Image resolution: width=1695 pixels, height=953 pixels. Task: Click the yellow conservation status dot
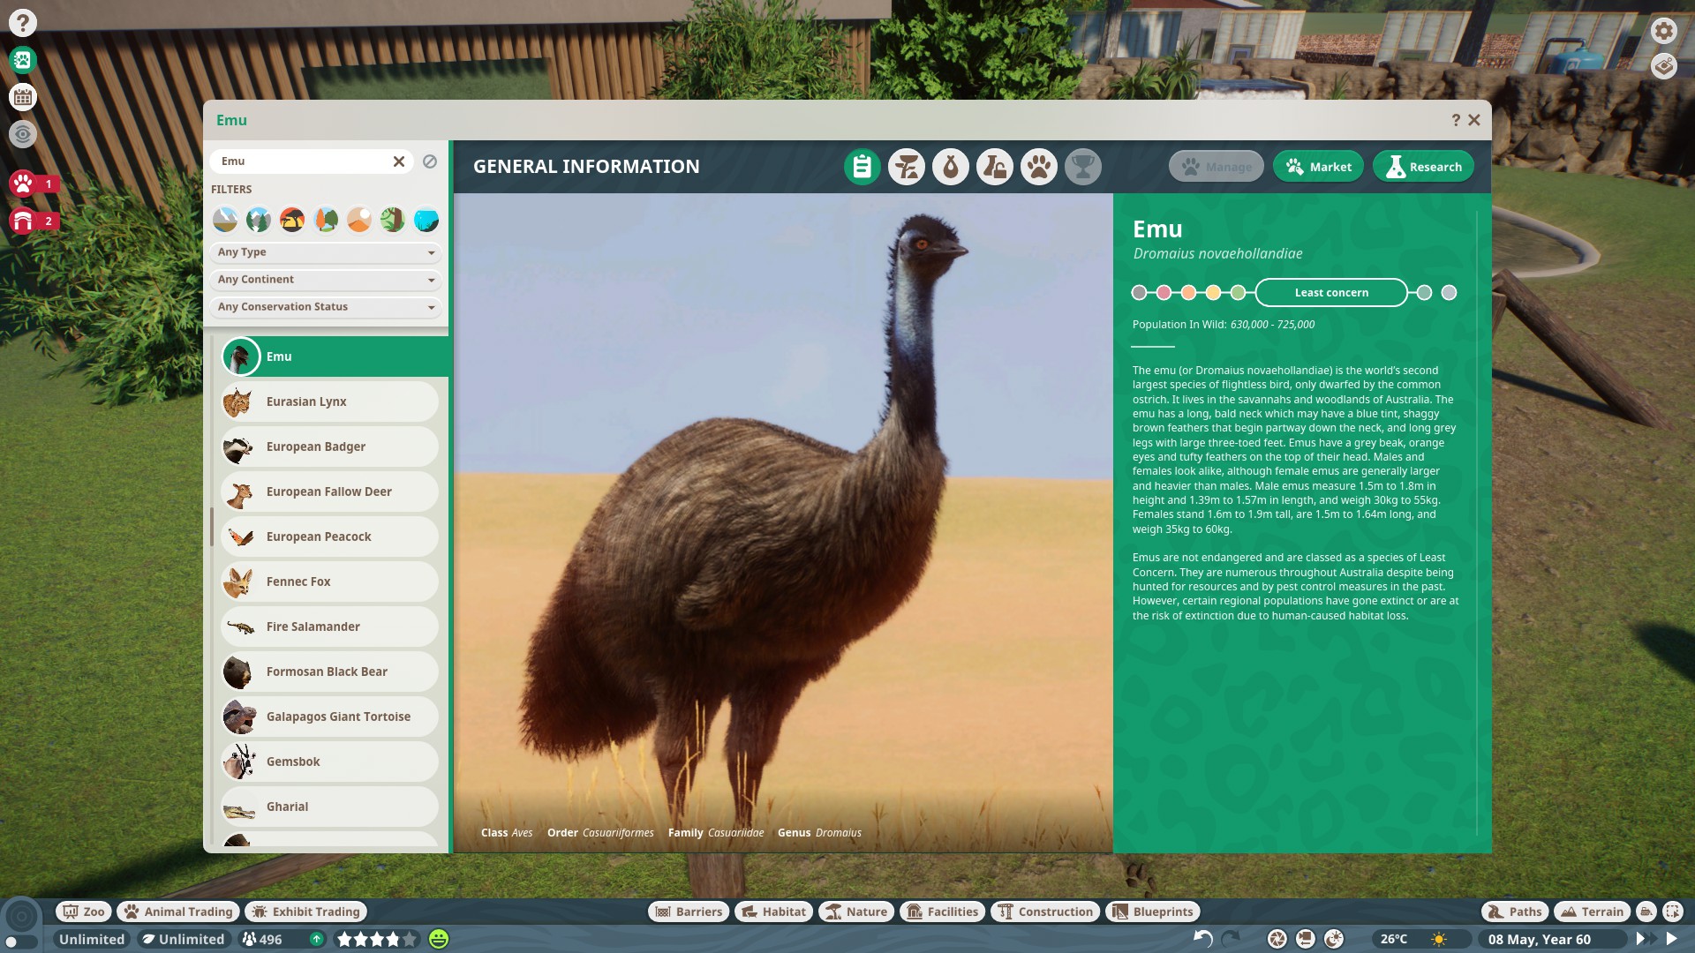coord(1213,293)
